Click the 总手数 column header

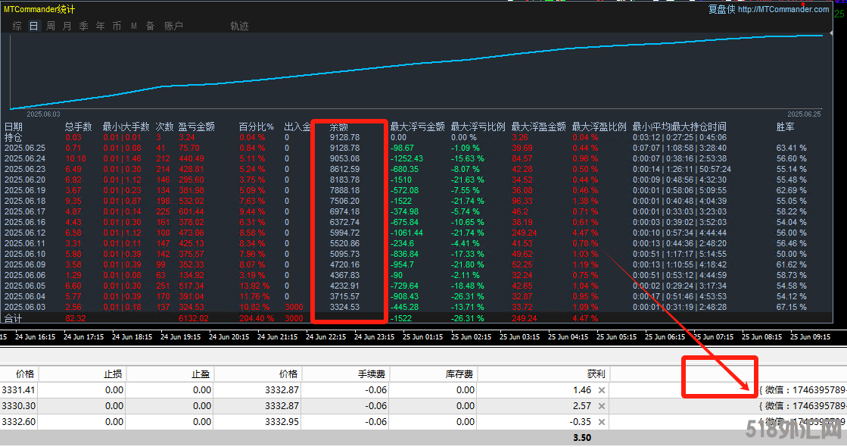click(x=78, y=127)
